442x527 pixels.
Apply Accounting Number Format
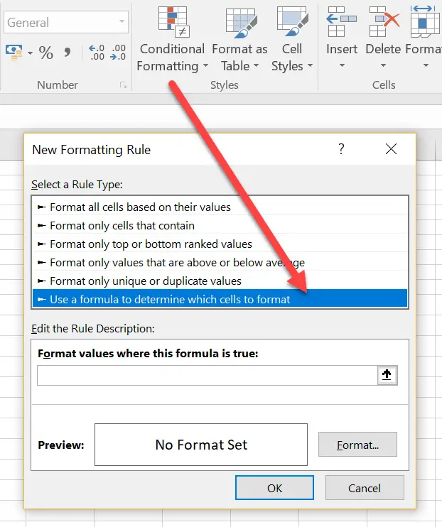click(x=14, y=53)
